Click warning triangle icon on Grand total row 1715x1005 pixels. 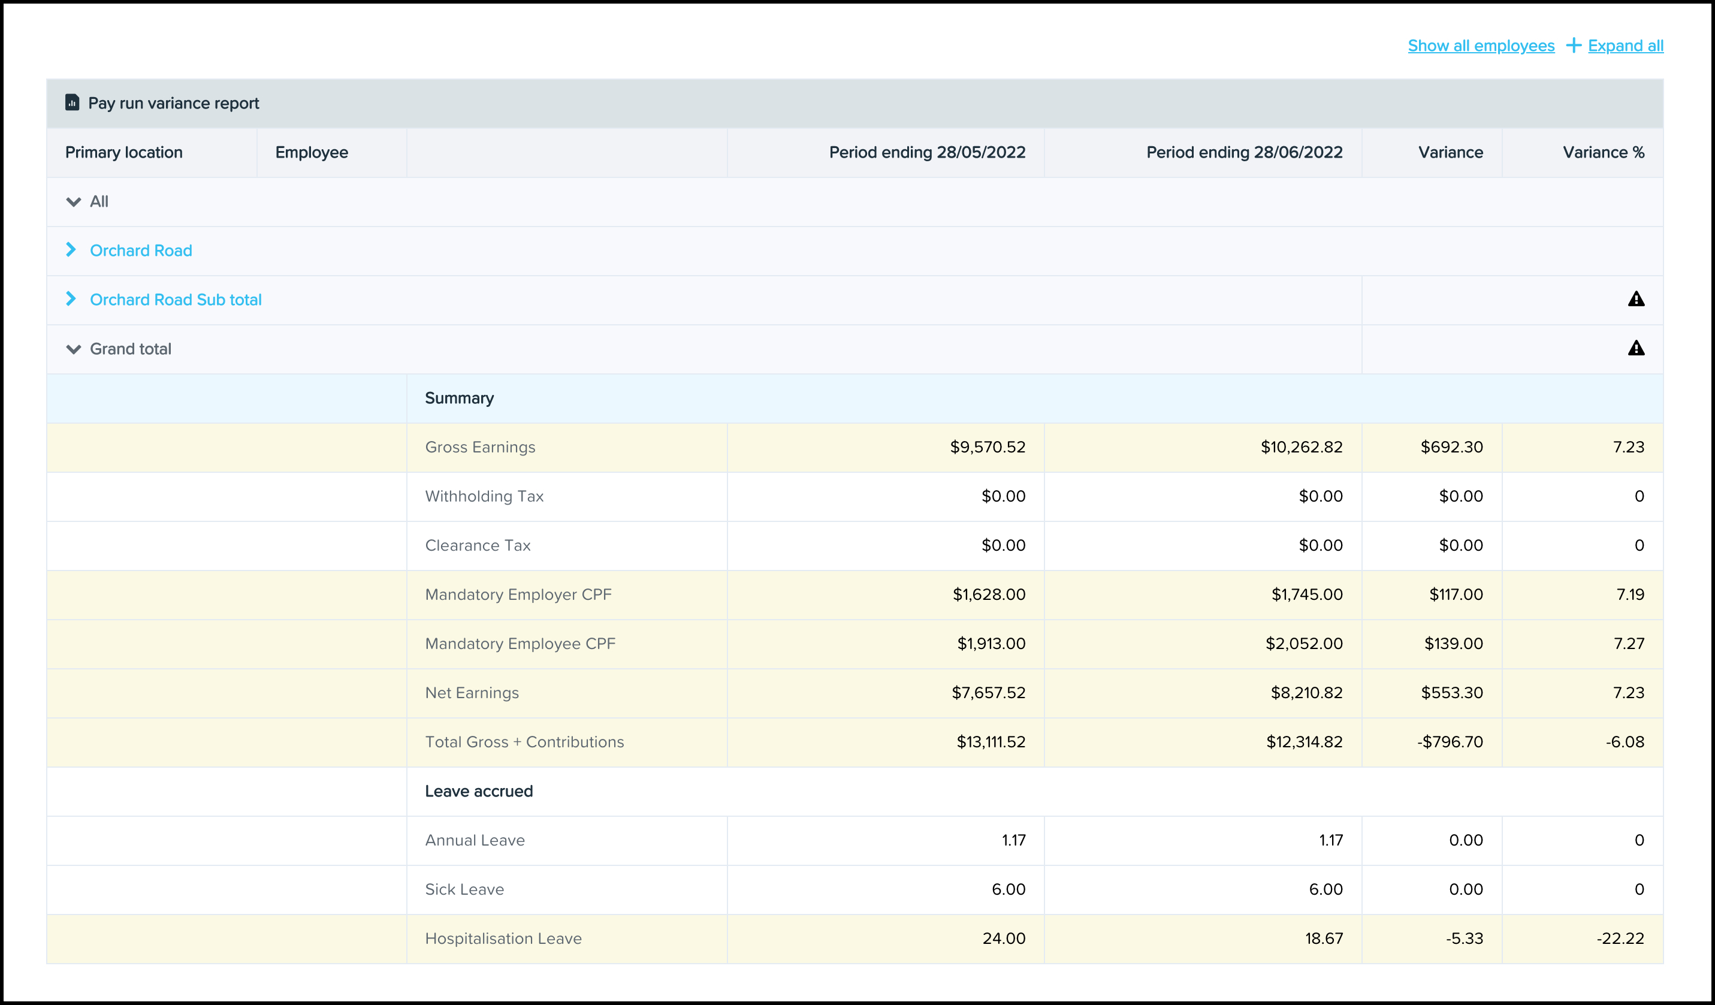click(1635, 348)
